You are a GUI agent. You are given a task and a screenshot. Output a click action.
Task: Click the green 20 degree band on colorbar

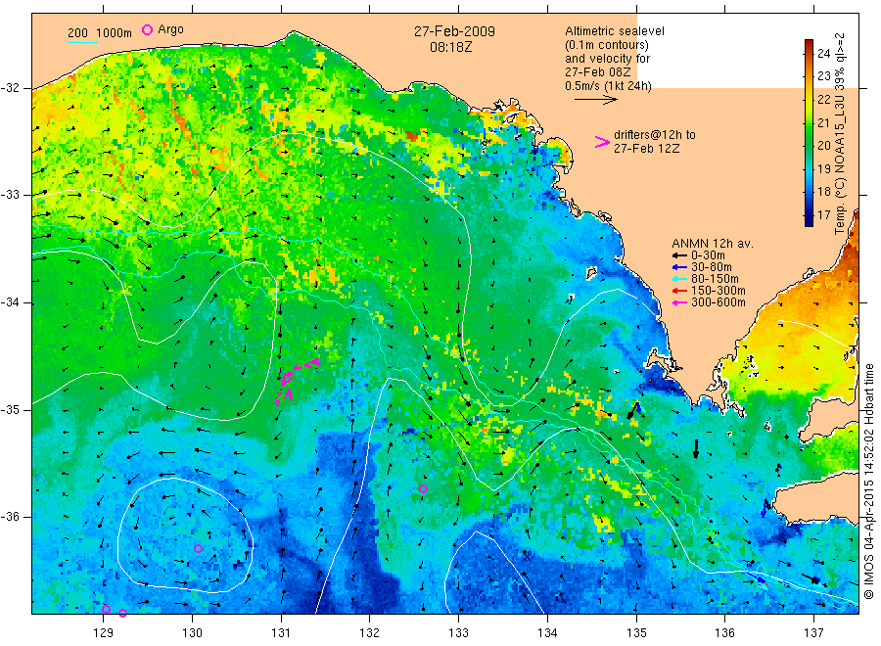(x=809, y=146)
